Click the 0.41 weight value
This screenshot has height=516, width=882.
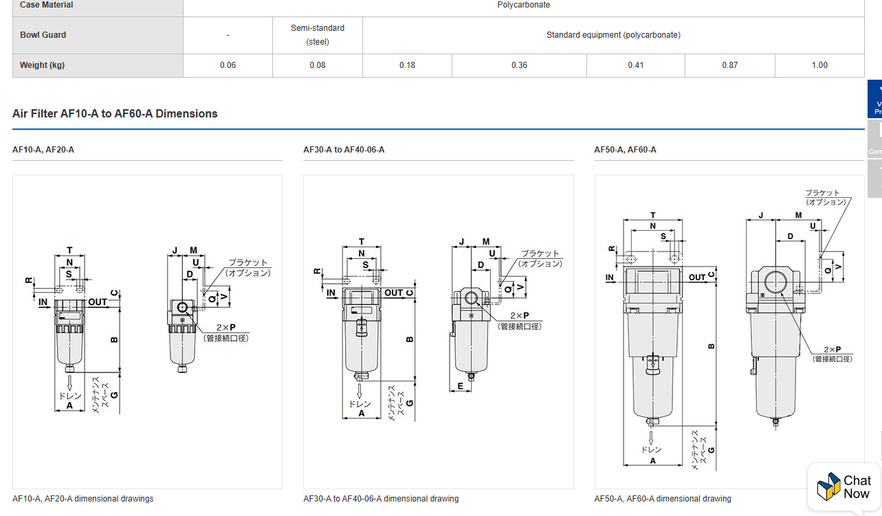click(636, 65)
